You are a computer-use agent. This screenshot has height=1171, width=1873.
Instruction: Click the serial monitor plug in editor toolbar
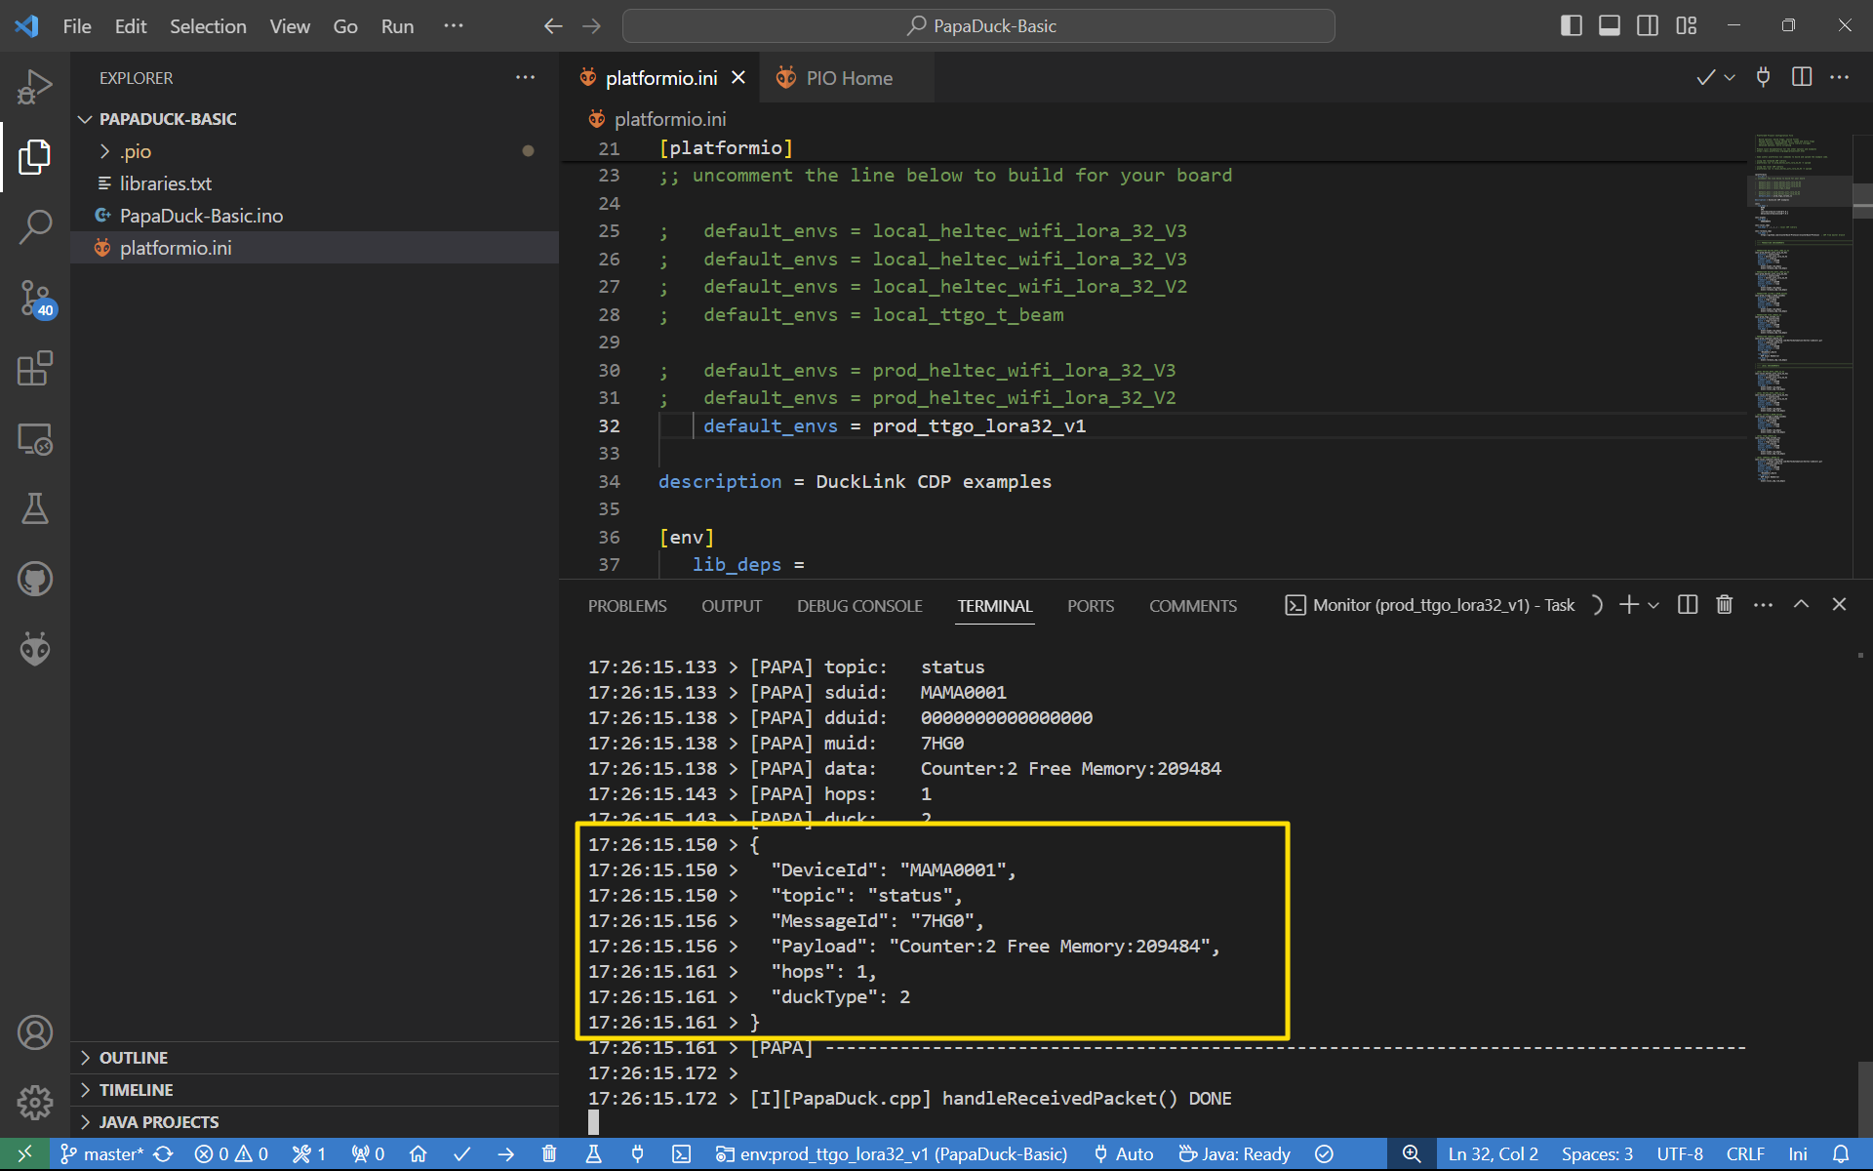pos(1763,77)
